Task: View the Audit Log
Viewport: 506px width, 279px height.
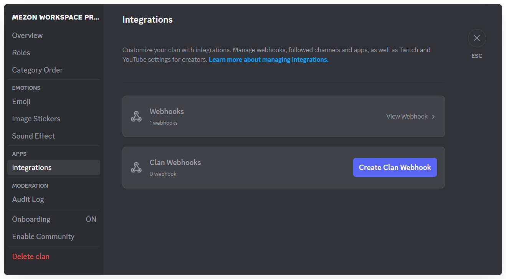Action: pos(28,199)
